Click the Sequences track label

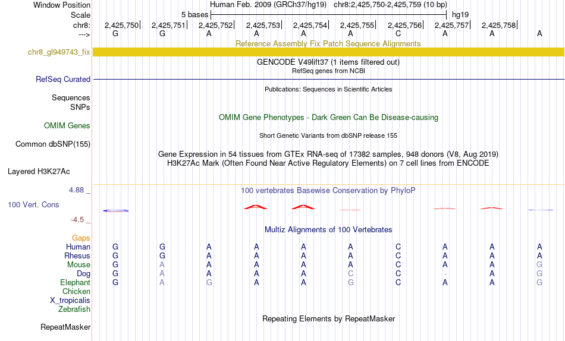[x=71, y=97]
